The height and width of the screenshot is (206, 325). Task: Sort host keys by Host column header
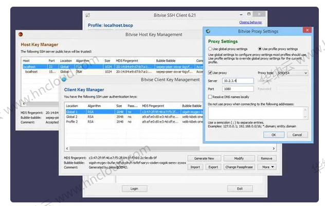(26, 61)
